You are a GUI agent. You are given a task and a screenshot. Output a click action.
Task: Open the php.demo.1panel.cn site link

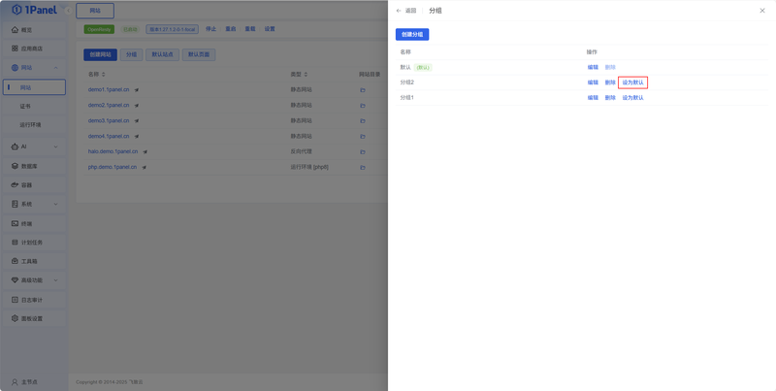[x=113, y=167]
